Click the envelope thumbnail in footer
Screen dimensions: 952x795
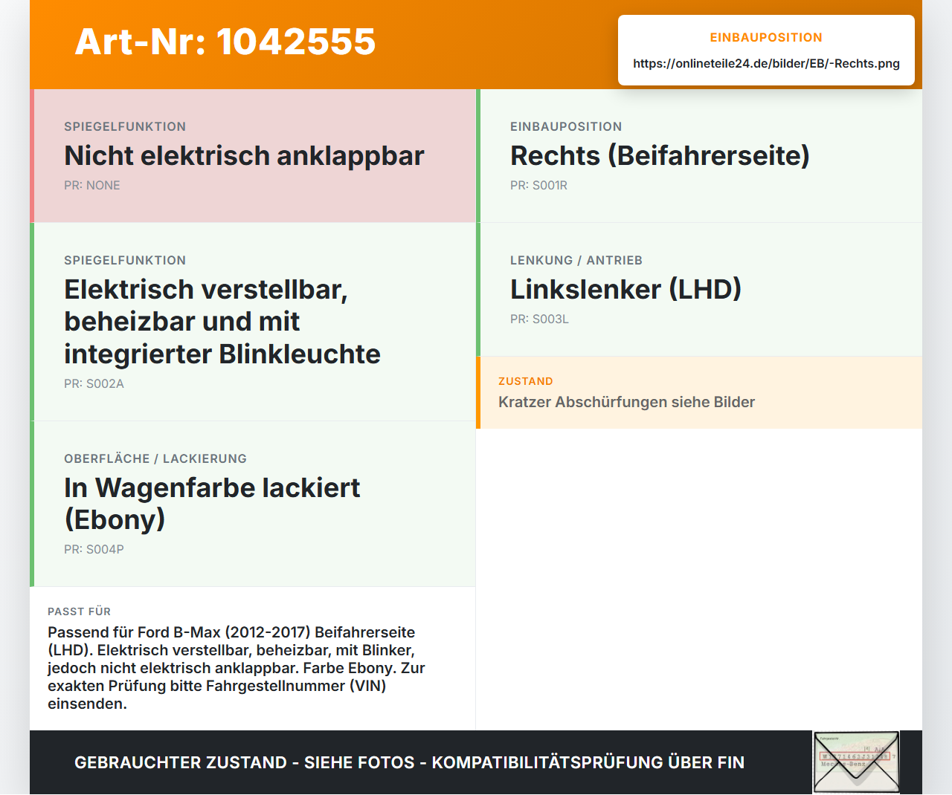[856, 762]
